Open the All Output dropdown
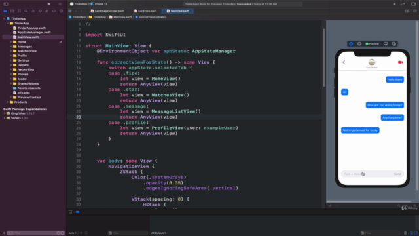Viewport: 419px width, 236px height. [158, 233]
